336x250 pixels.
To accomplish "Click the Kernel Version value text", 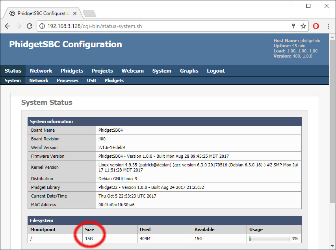I will pyautogui.click(x=198, y=167).
